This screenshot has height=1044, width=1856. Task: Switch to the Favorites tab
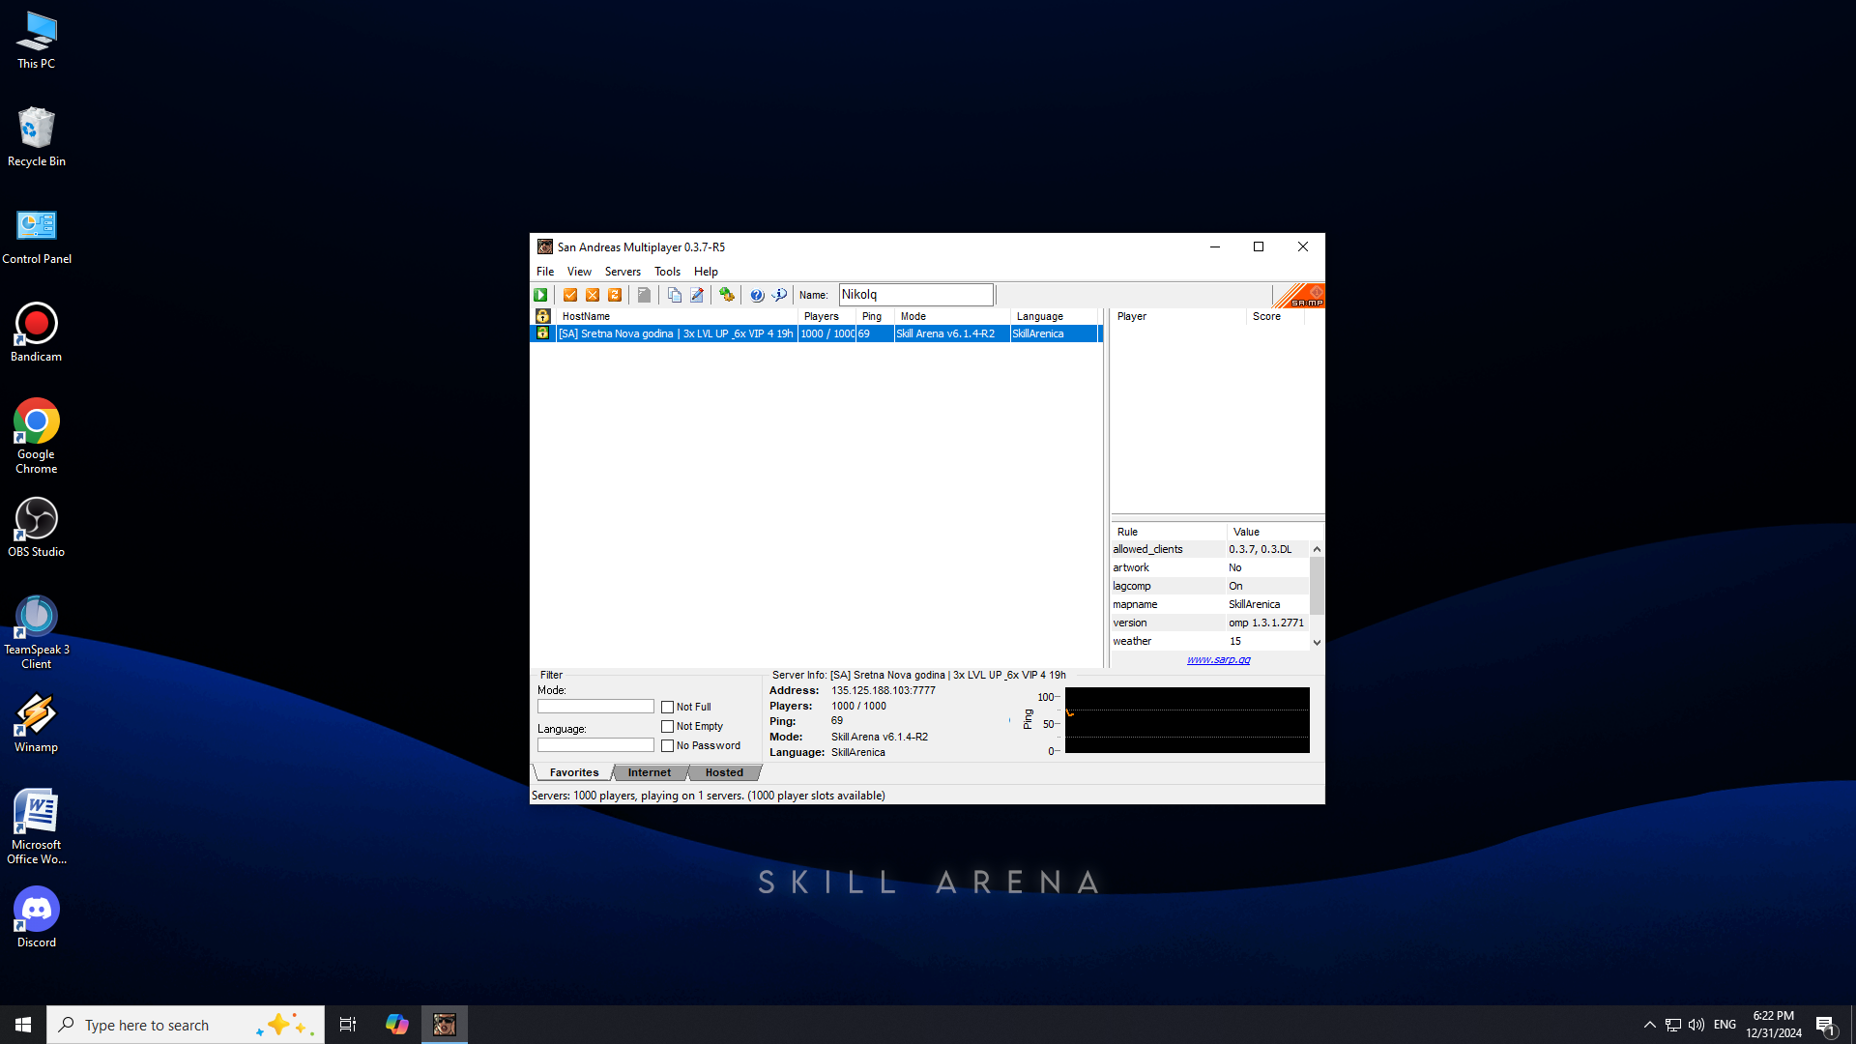[574, 772]
